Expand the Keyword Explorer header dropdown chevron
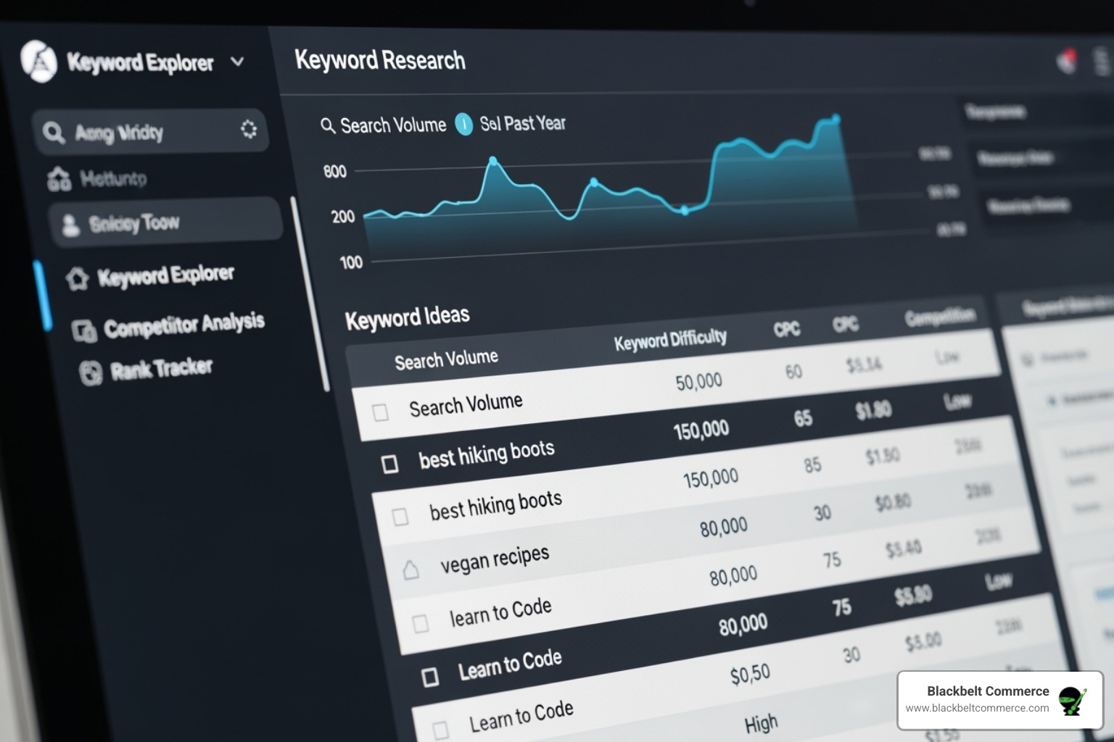This screenshot has width=1114, height=742. (237, 62)
